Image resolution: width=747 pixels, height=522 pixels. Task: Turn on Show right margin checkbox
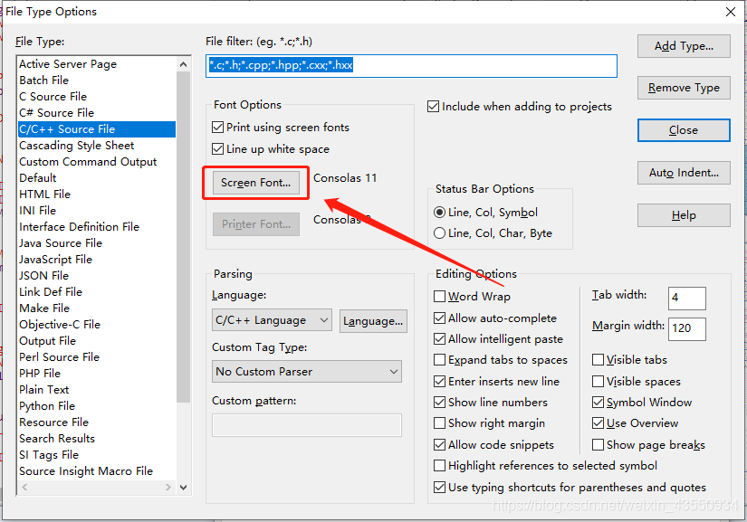(x=440, y=423)
